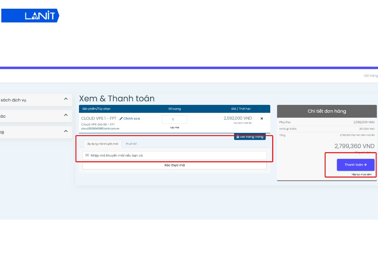378x265 pixels.
Task: Click the X to remove CLOUD VPS 1
Action: tap(262, 118)
